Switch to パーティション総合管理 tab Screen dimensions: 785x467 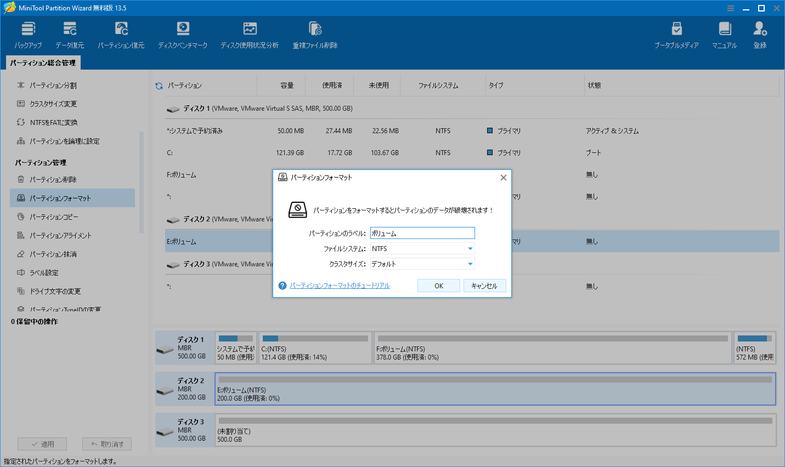pos(42,62)
